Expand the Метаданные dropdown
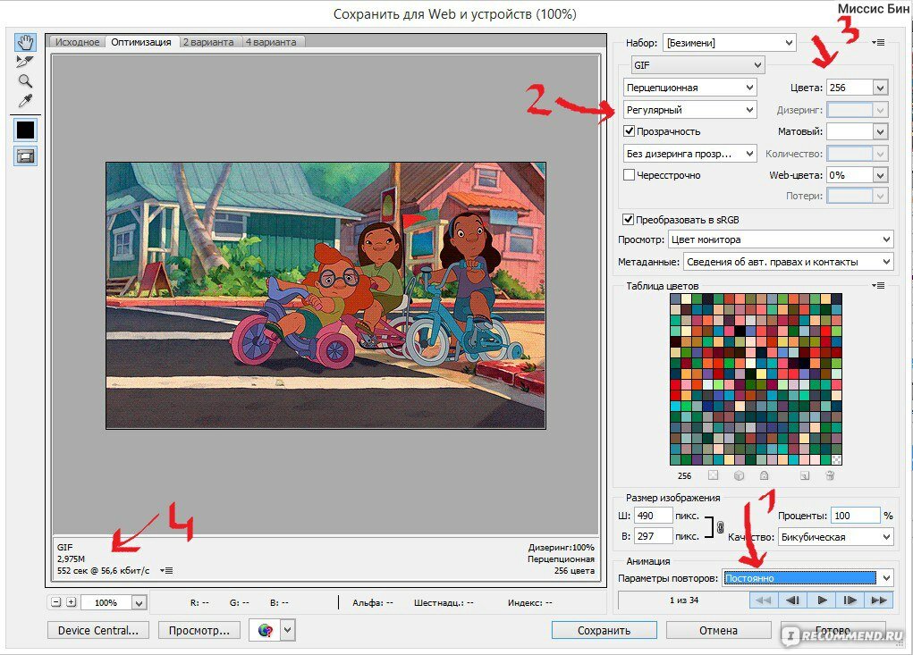 click(789, 262)
